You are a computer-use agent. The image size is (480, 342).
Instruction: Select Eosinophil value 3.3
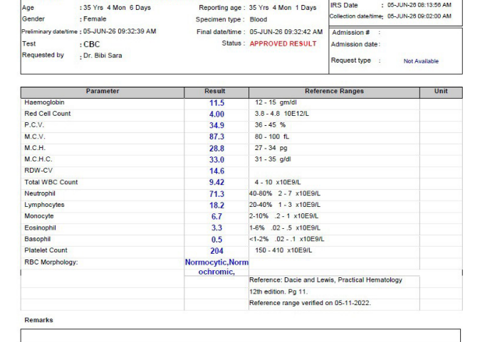tap(216, 228)
